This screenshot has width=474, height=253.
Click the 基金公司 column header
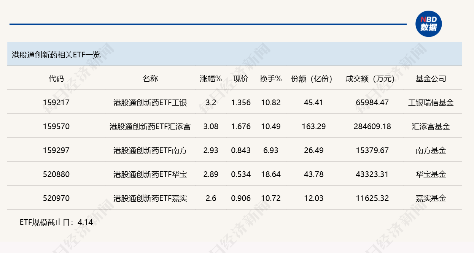(431, 79)
